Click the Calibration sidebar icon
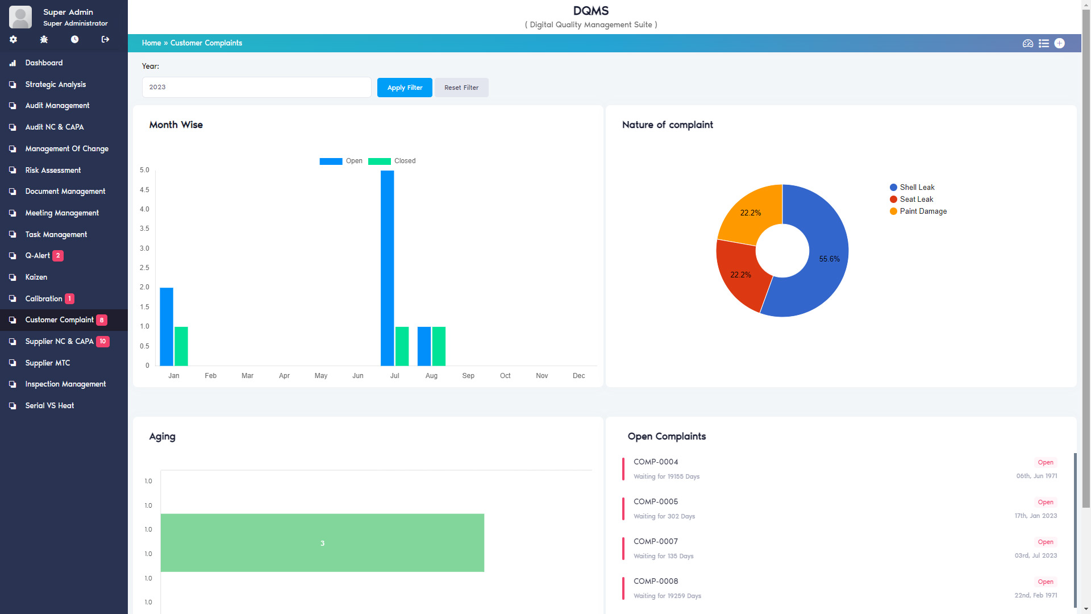Screen dimensions: 1091x614 (13, 298)
